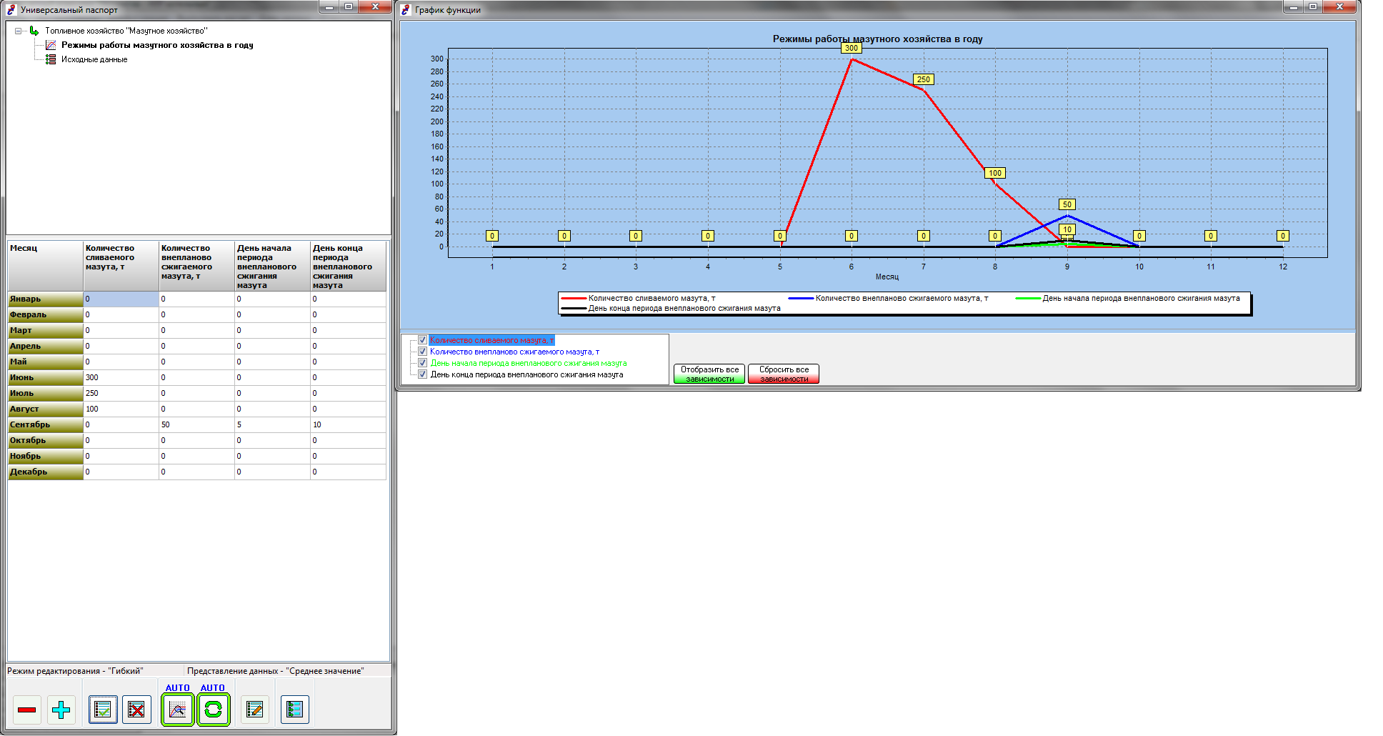Image resolution: width=1383 pixels, height=736 pixels.
Task: Toggle the AUTO refresh arrows button
Action: coord(213,710)
